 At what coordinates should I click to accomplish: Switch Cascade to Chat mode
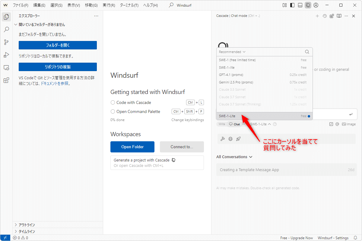point(234,124)
